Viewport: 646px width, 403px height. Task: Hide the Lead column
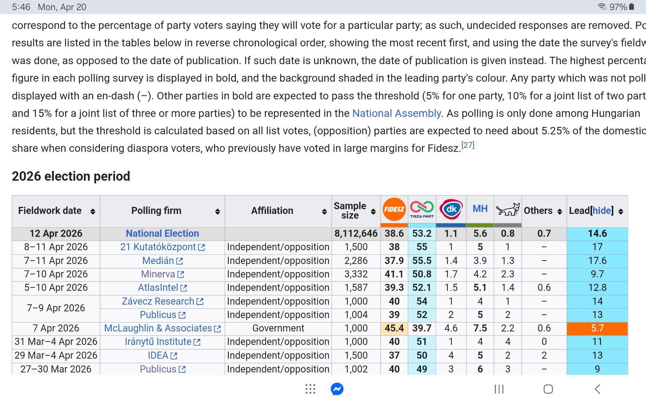tap(602, 211)
